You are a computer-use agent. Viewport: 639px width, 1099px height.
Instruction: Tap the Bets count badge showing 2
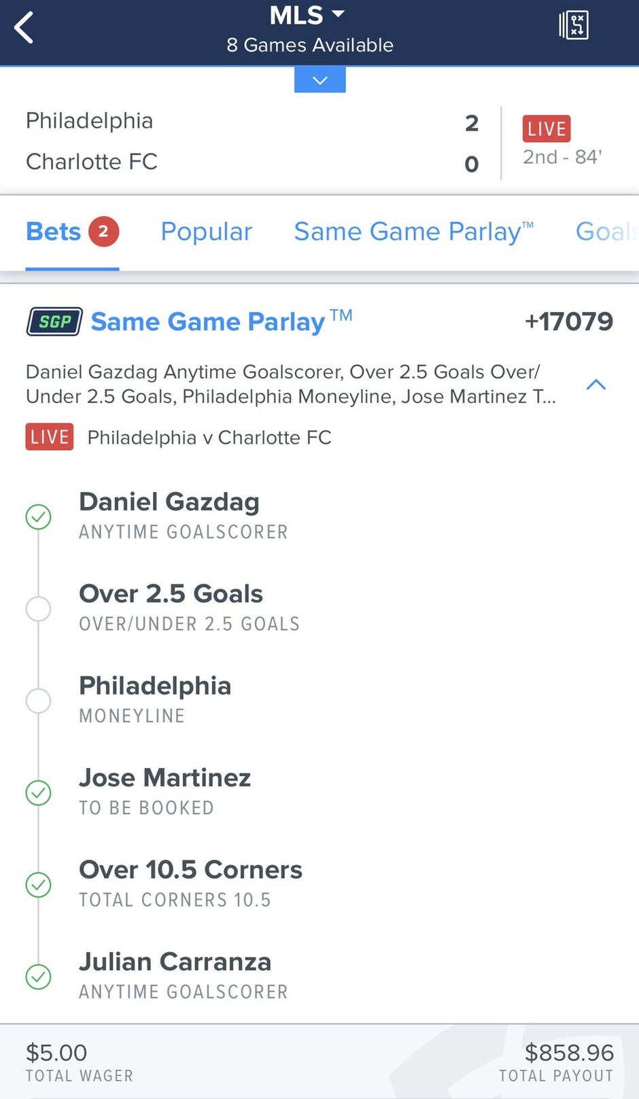pyautogui.click(x=103, y=232)
